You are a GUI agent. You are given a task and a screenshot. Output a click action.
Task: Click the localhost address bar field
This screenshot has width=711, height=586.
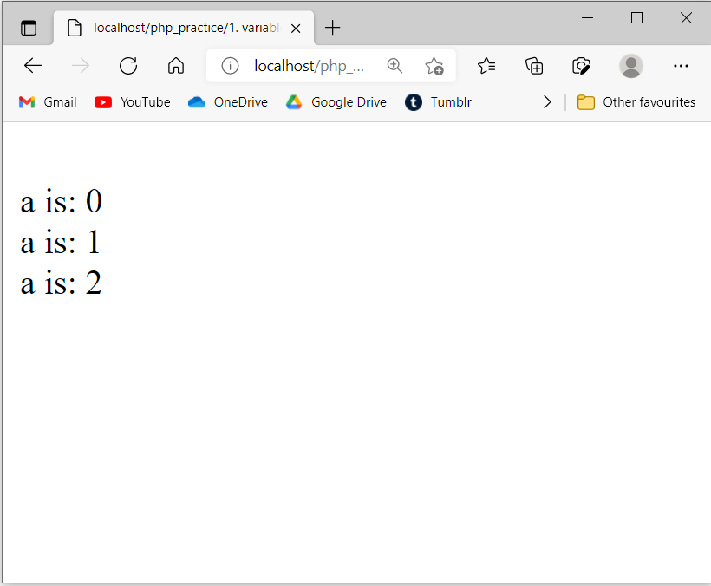pyautogui.click(x=309, y=66)
